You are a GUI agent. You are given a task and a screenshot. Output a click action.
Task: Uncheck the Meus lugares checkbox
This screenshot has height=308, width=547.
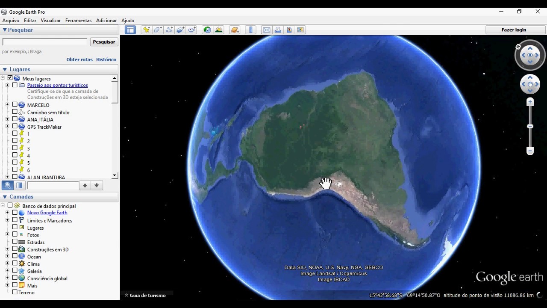tap(10, 78)
